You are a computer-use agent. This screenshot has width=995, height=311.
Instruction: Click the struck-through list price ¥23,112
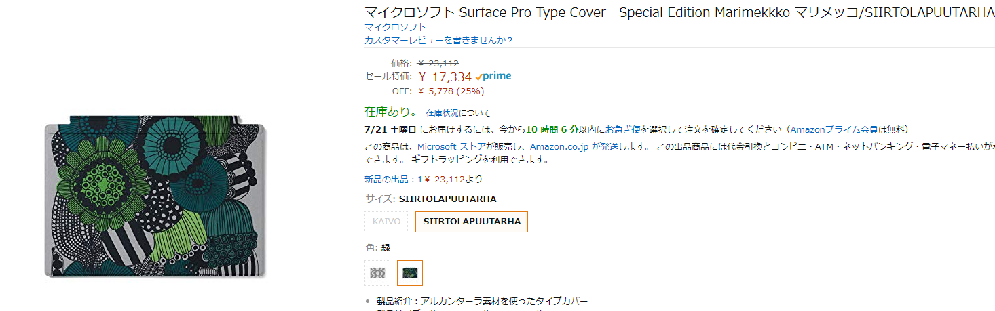coord(438,63)
